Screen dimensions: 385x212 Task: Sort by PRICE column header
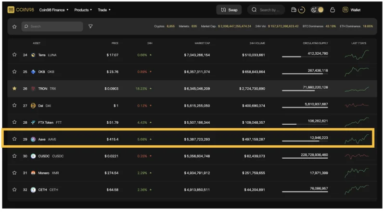(x=115, y=43)
